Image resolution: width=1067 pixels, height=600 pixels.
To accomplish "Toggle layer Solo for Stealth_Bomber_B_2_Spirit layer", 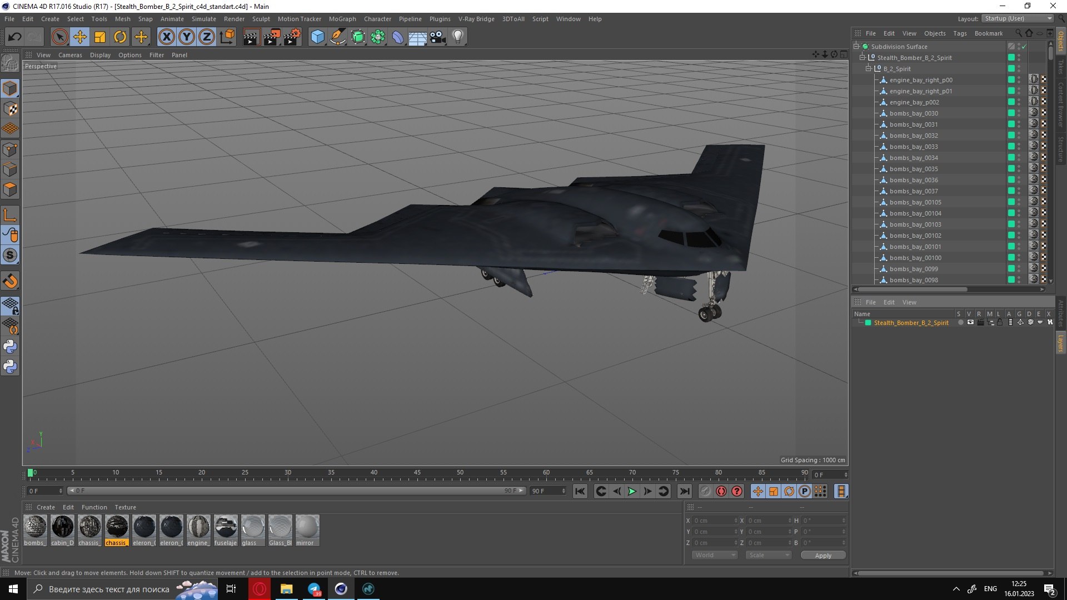I will [960, 322].
